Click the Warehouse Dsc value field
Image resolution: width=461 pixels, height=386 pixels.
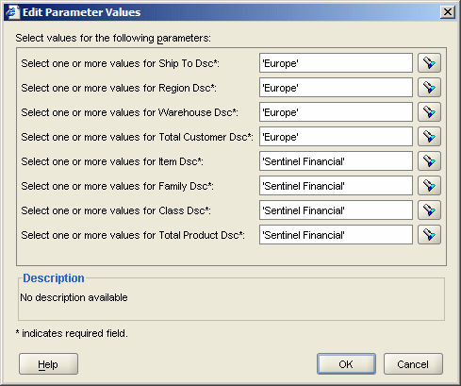click(336, 112)
